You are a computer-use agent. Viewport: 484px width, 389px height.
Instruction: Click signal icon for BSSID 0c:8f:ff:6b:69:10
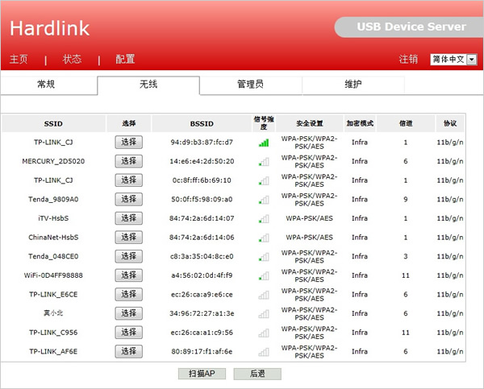(x=264, y=181)
